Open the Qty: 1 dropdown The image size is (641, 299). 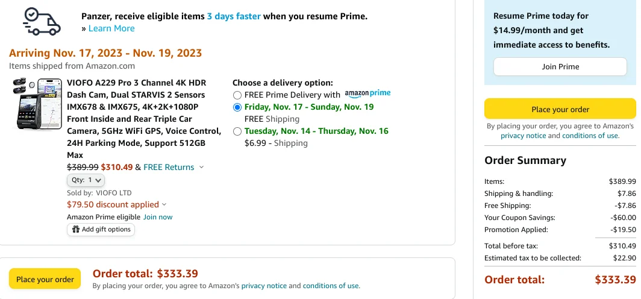point(86,180)
